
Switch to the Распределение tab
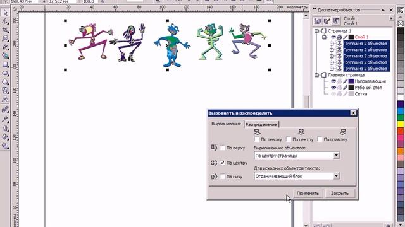(x=261, y=125)
